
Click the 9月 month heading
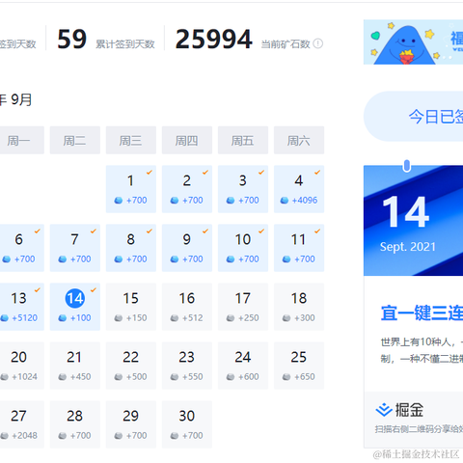[x=21, y=99]
